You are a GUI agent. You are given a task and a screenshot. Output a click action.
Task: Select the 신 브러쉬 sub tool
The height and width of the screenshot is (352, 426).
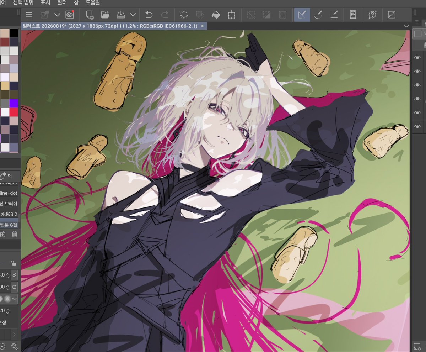(9, 203)
